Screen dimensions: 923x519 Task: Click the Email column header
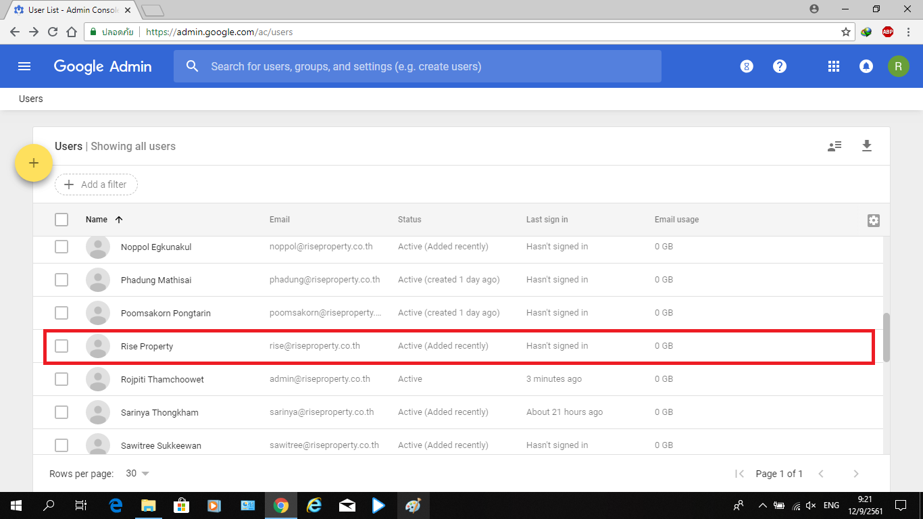(x=280, y=220)
